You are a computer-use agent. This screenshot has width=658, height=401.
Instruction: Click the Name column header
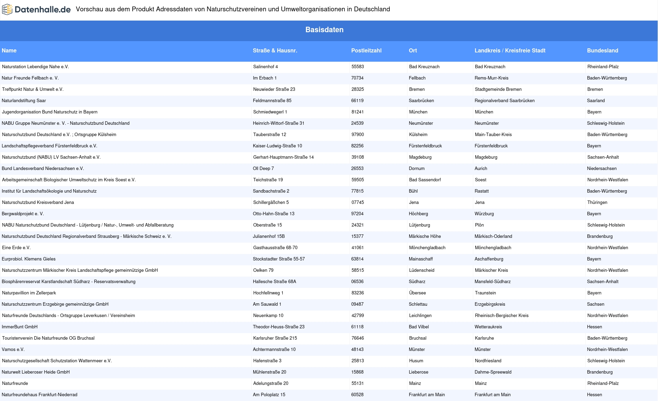pyautogui.click(x=9, y=50)
